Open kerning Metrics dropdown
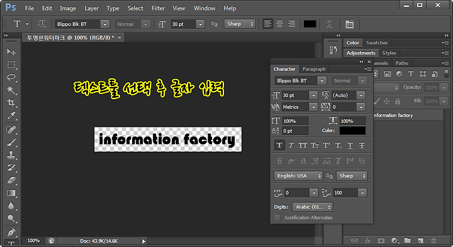This screenshot has height=247, width=453. [x=313, y=107]
